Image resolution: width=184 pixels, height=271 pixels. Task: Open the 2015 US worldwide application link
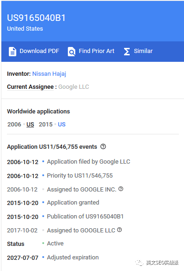pyautogui.click(x=62, y=125)
